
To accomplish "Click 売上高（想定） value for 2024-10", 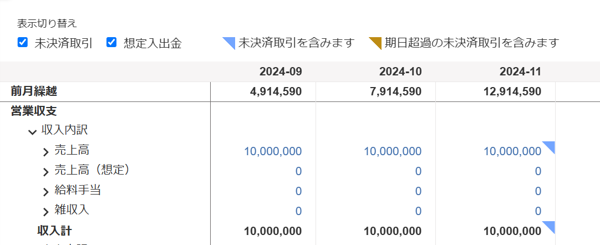I will [x=418, y=171].
